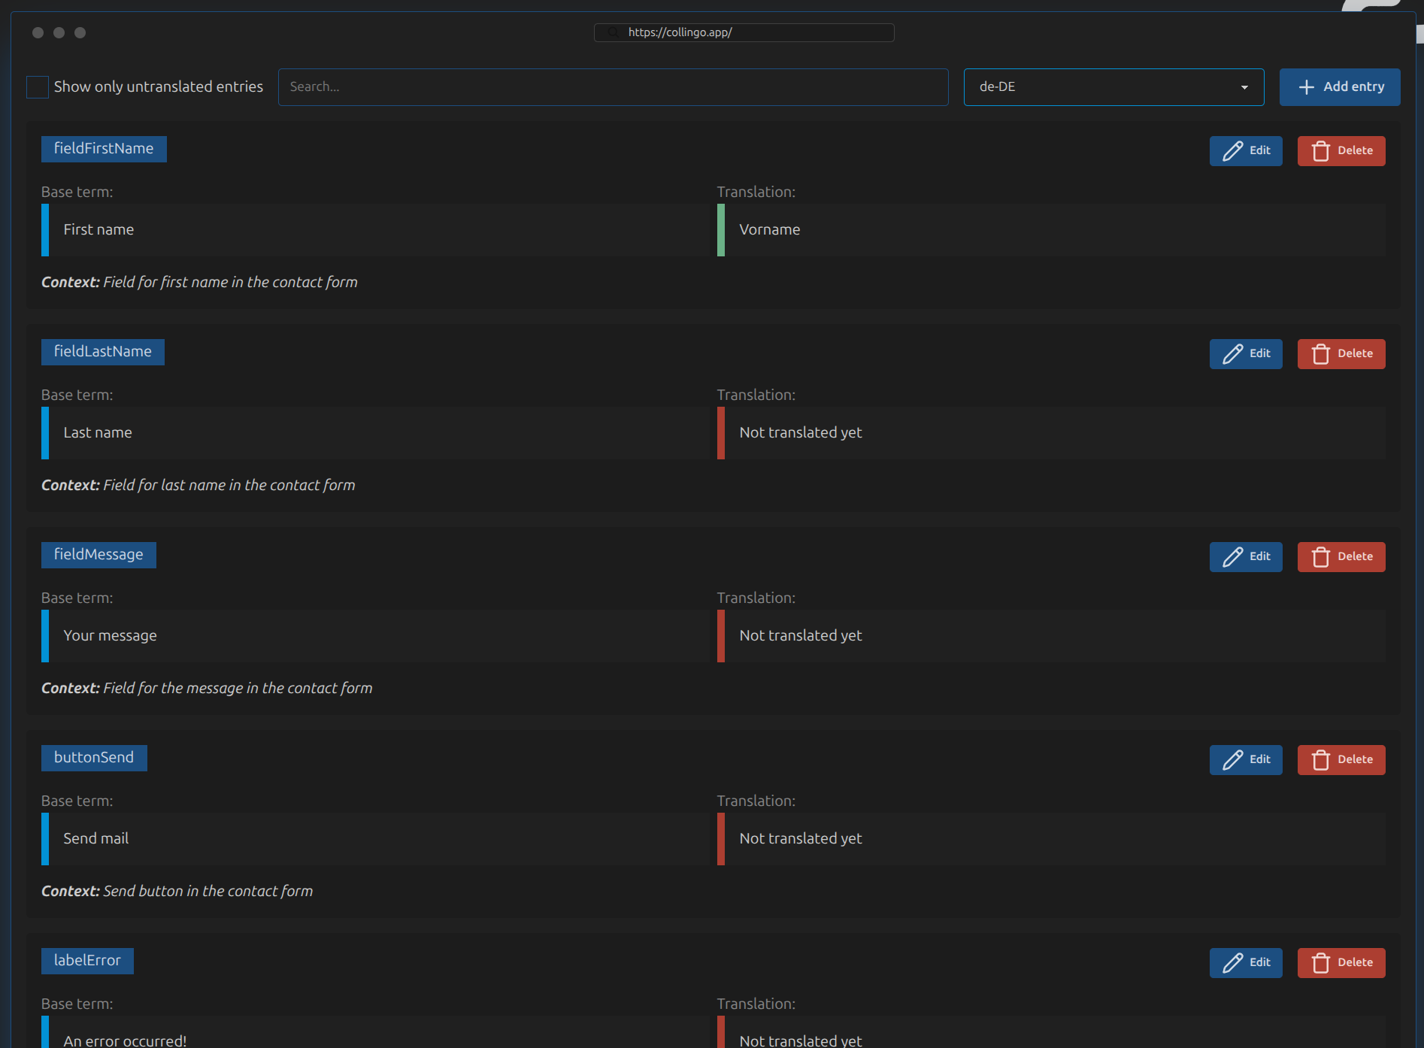Click 'Not translated yet' for labelError

801,1040
